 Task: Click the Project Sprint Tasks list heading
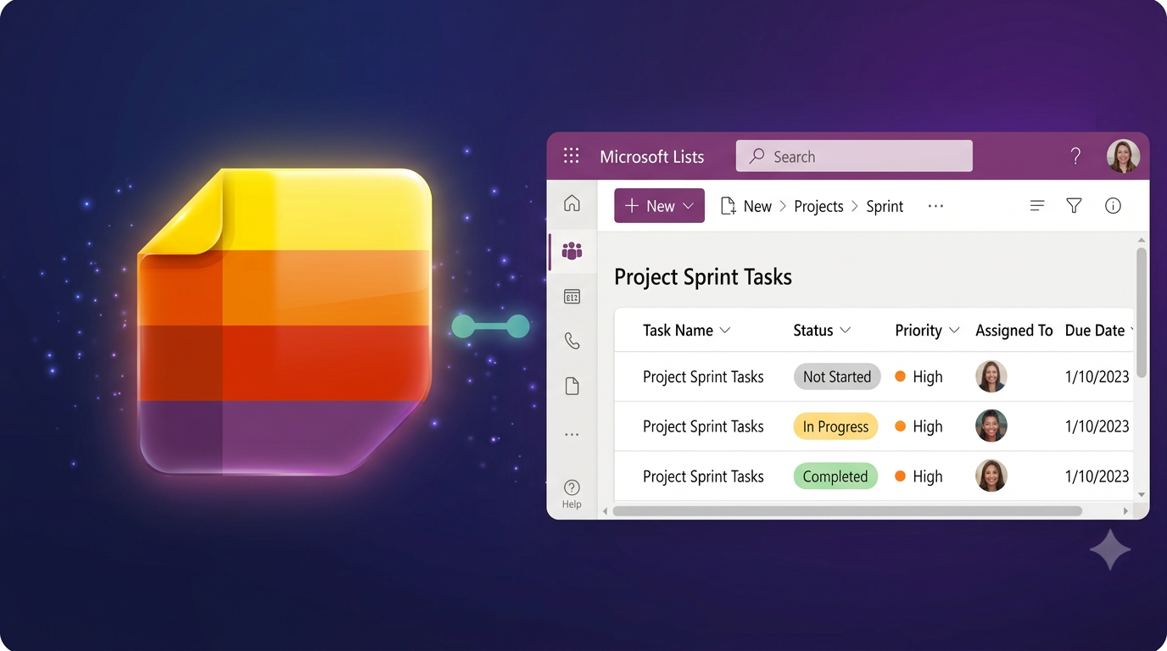703,277
